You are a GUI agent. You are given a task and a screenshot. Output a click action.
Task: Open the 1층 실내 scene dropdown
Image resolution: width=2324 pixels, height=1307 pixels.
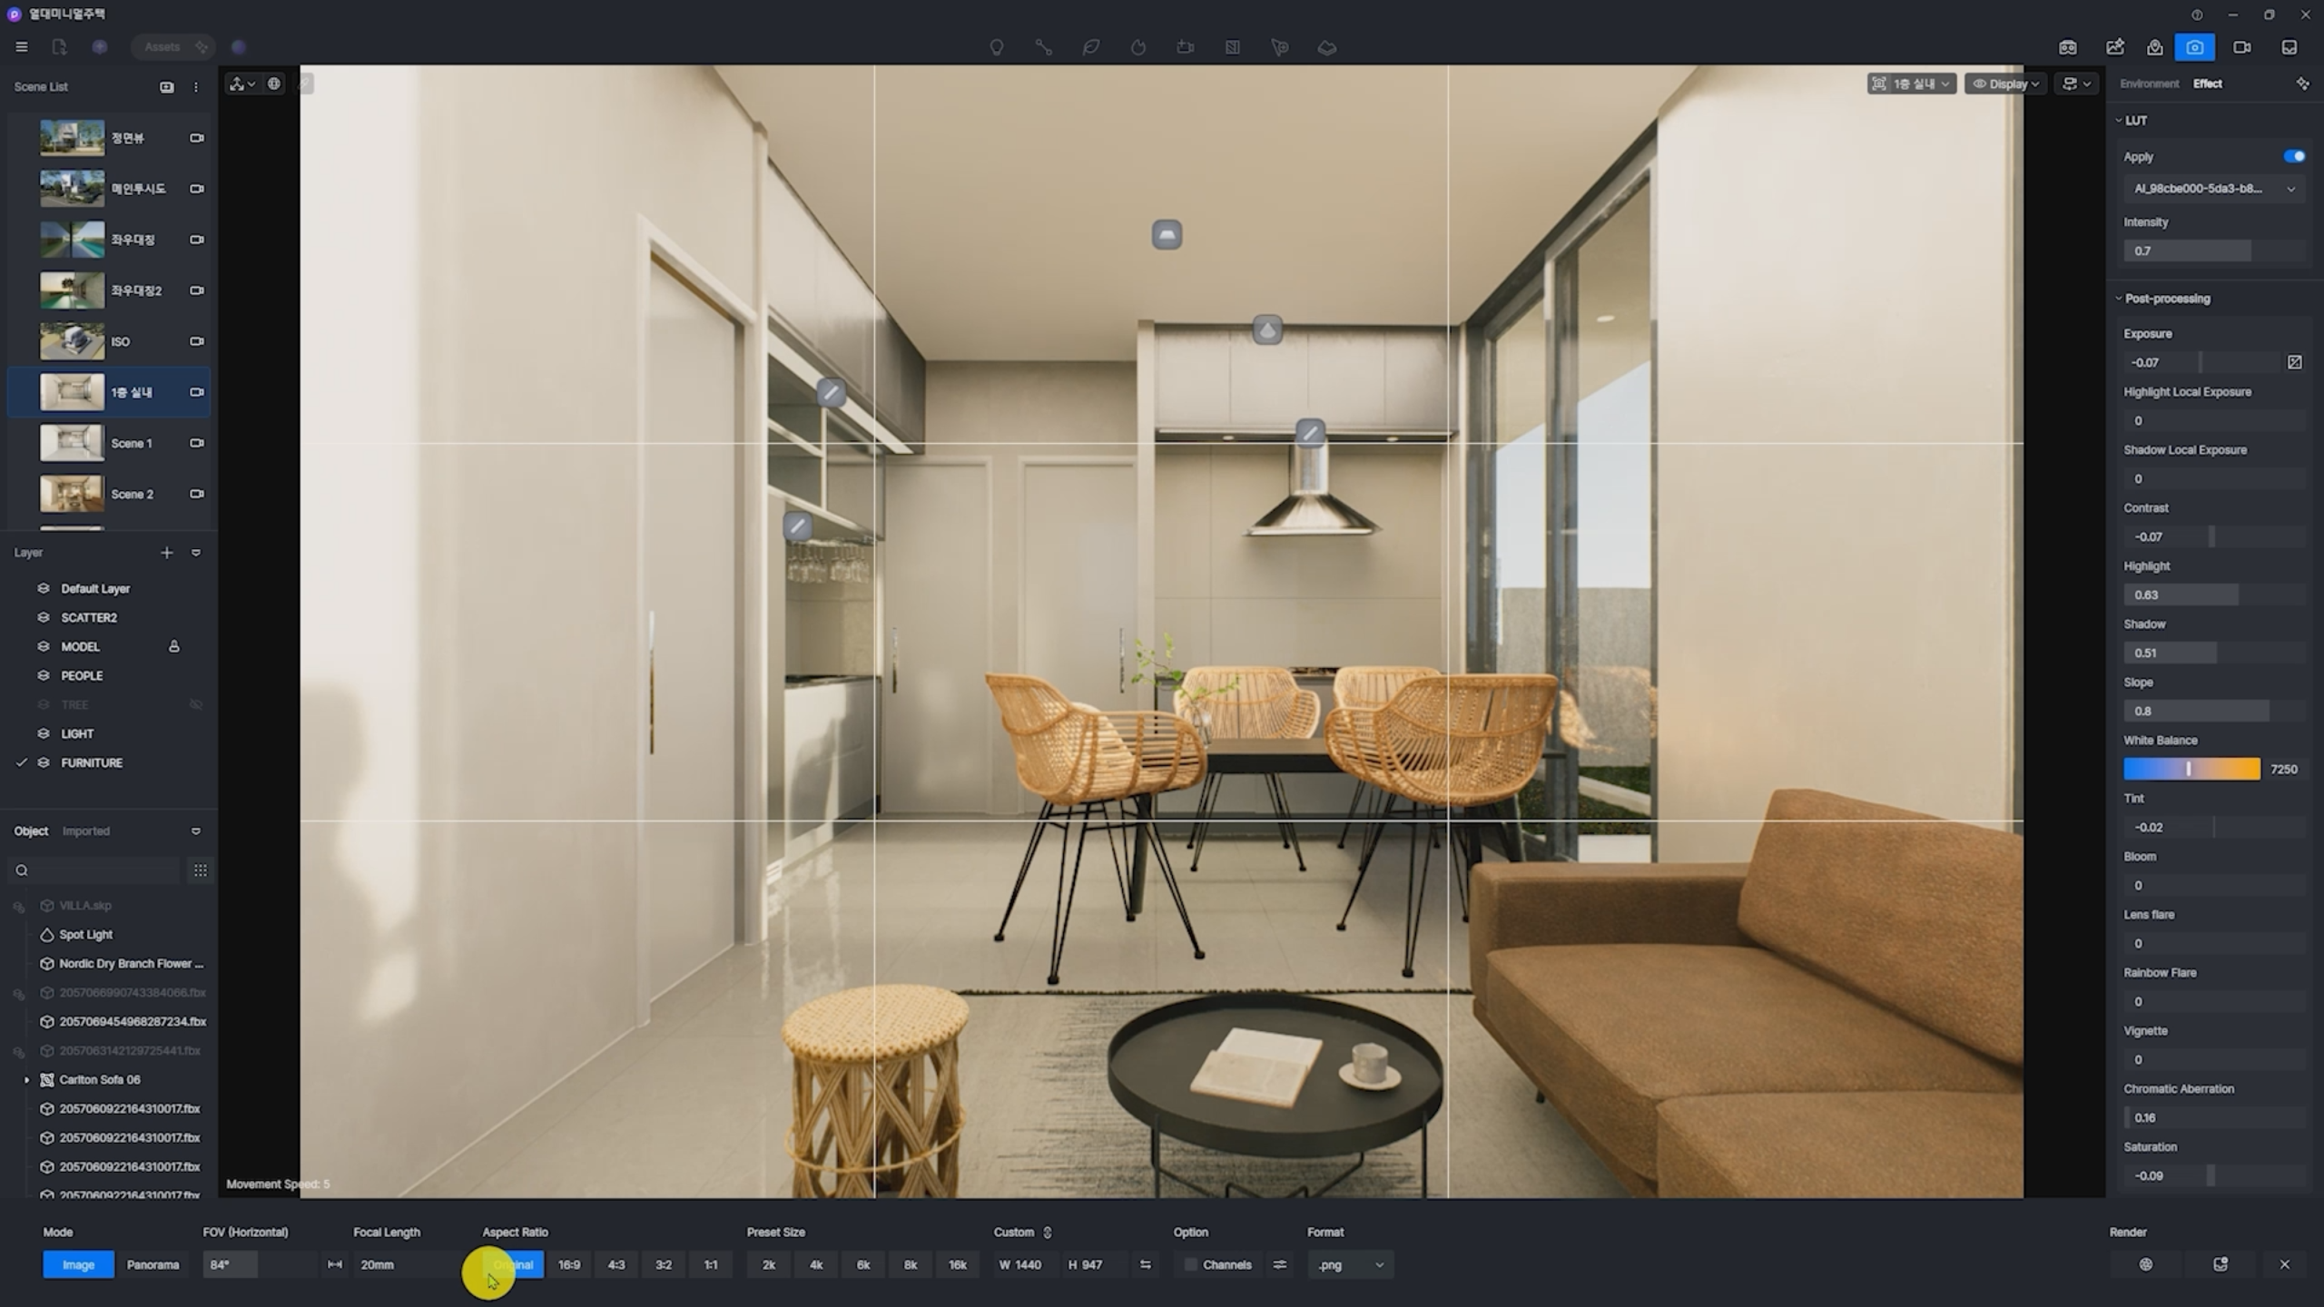[x=1911, y=84]
